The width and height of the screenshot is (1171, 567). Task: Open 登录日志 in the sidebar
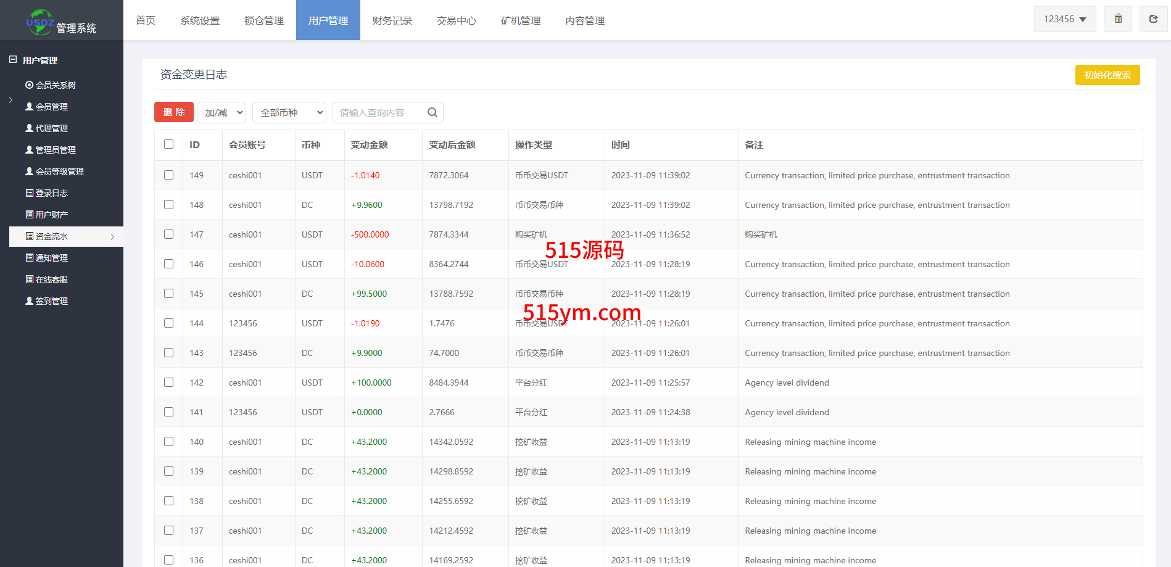pos(51,193)
